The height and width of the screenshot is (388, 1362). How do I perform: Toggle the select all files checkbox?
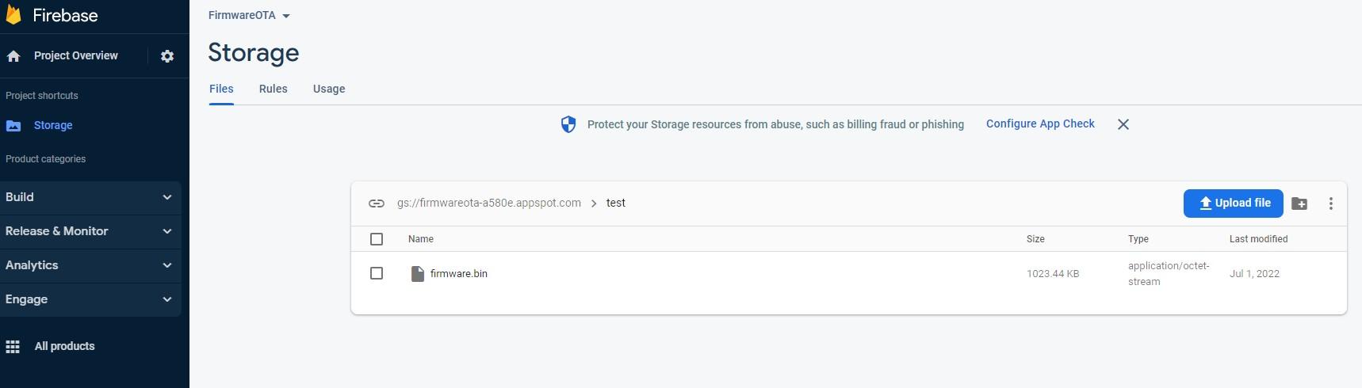pos(377,239)
